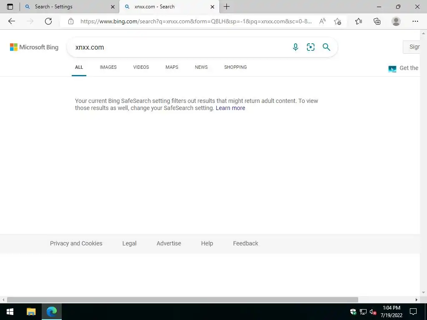Open the clock showing 1:04 PM
427x320 pixels.
coord(391,312)
